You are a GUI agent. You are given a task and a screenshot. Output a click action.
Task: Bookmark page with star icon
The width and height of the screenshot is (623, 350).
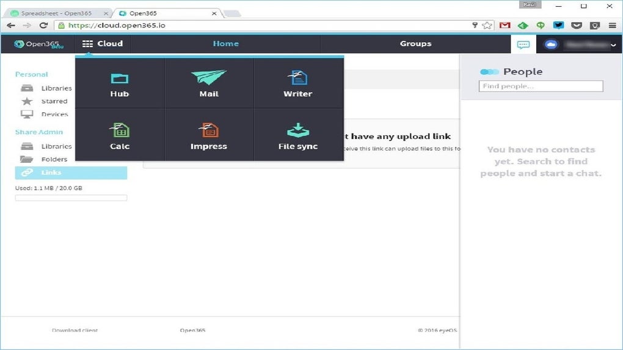[x=487, y=26]
